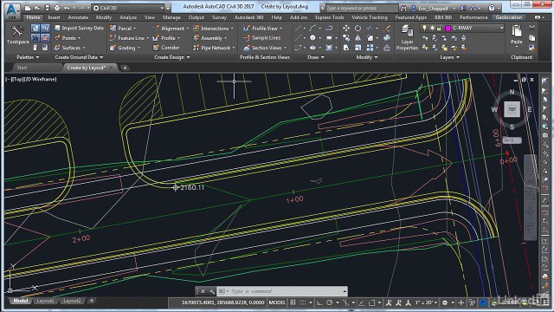
Task: Switch to the Start file tab
Action: coord(22,68)
